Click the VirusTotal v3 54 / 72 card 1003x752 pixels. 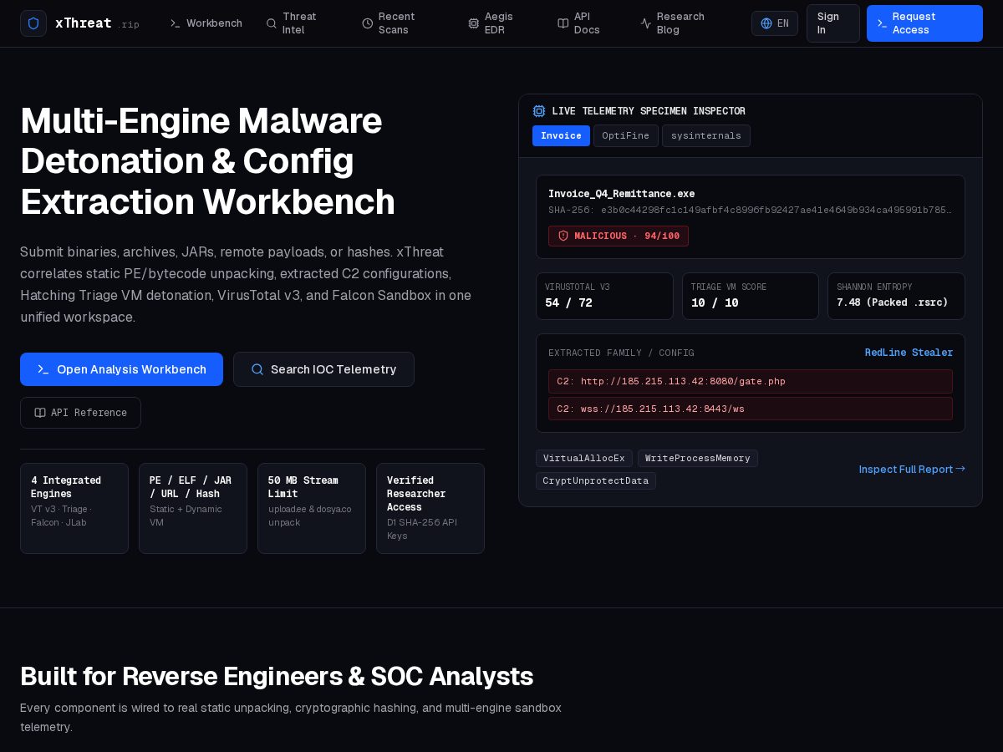[x=604, y=296]
